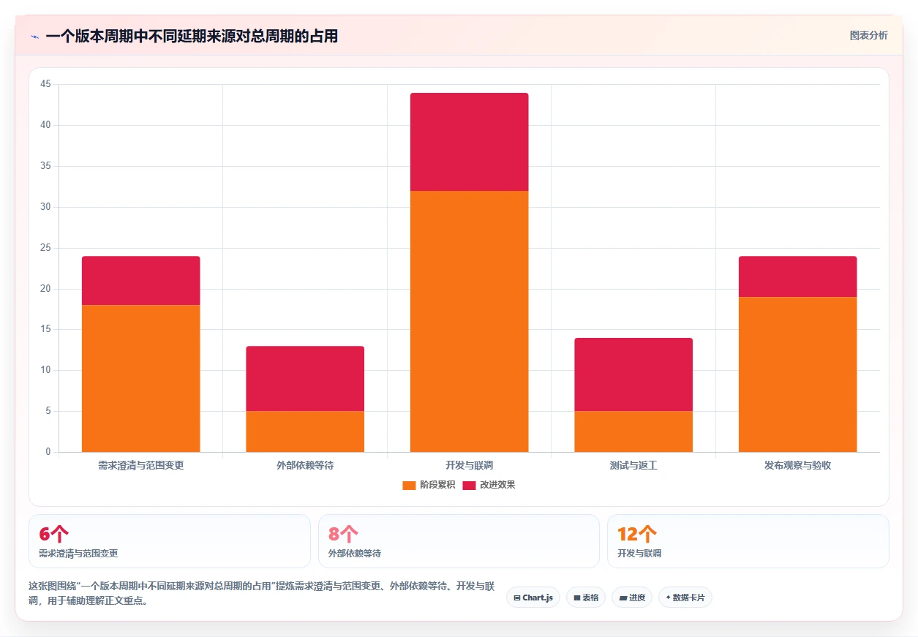Click the description paragraph starting 这张图围绕
Image resolution: width=918 pixels, height=637 pixels.
pyautogui.click(x=262, y=594)
